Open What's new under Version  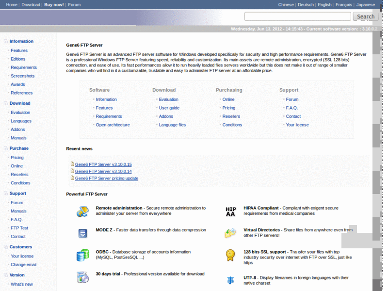21,284
